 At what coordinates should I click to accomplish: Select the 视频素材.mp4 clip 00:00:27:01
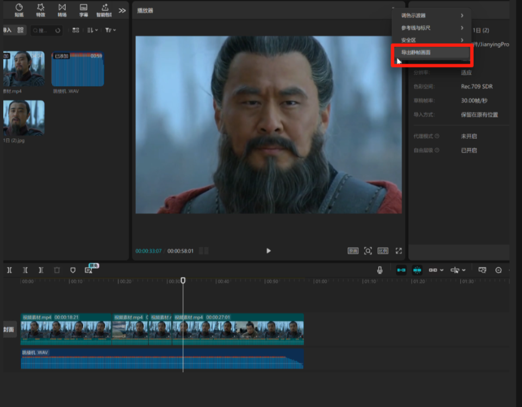click(x=238, y=329)
